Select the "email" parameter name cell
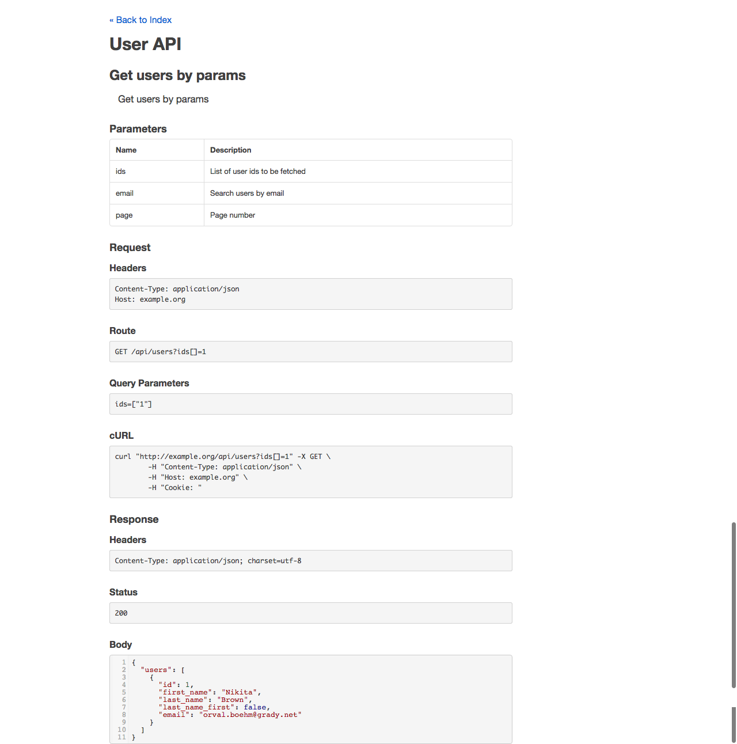737x744 pixels. (157, 193)
